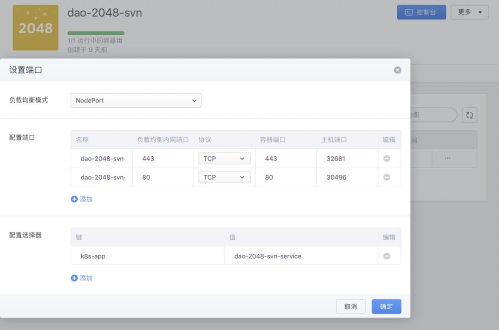Open protocol dropdown for port 80 row
499x330 pixels.
(224, 177)
